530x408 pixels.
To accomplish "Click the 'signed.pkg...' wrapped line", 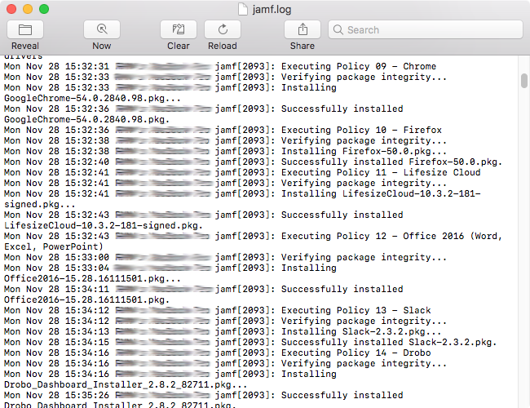I will 40,204.
